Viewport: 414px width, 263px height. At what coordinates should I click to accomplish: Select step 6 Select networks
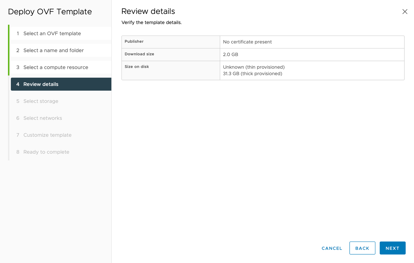click(42, 118)
